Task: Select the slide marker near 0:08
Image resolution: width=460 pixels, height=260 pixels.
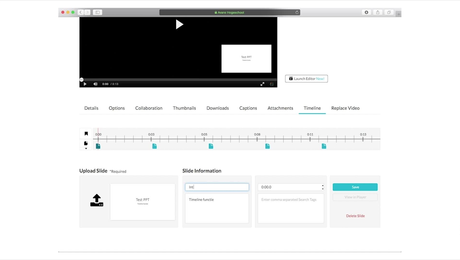Action: tap(267, 146)
